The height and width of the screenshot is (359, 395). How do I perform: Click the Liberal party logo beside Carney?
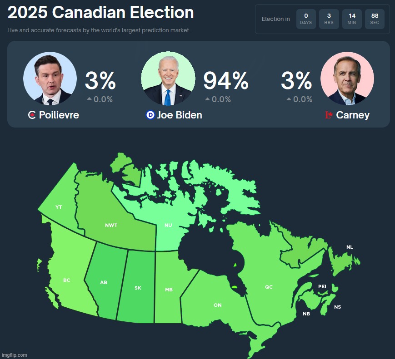point(329,115)
